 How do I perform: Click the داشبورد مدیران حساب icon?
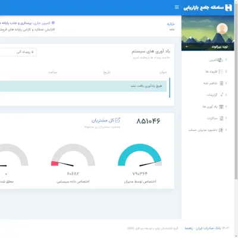coord(221,130)
